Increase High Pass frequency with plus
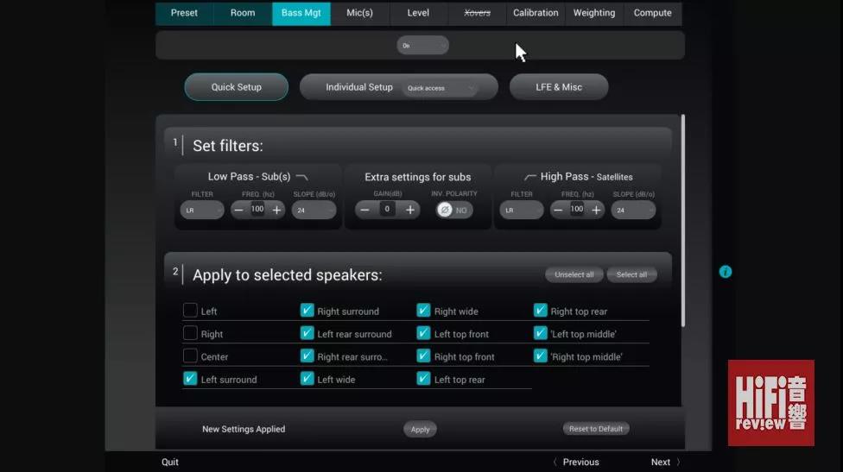Screen dimensions: 843x472 pos(596,210)
